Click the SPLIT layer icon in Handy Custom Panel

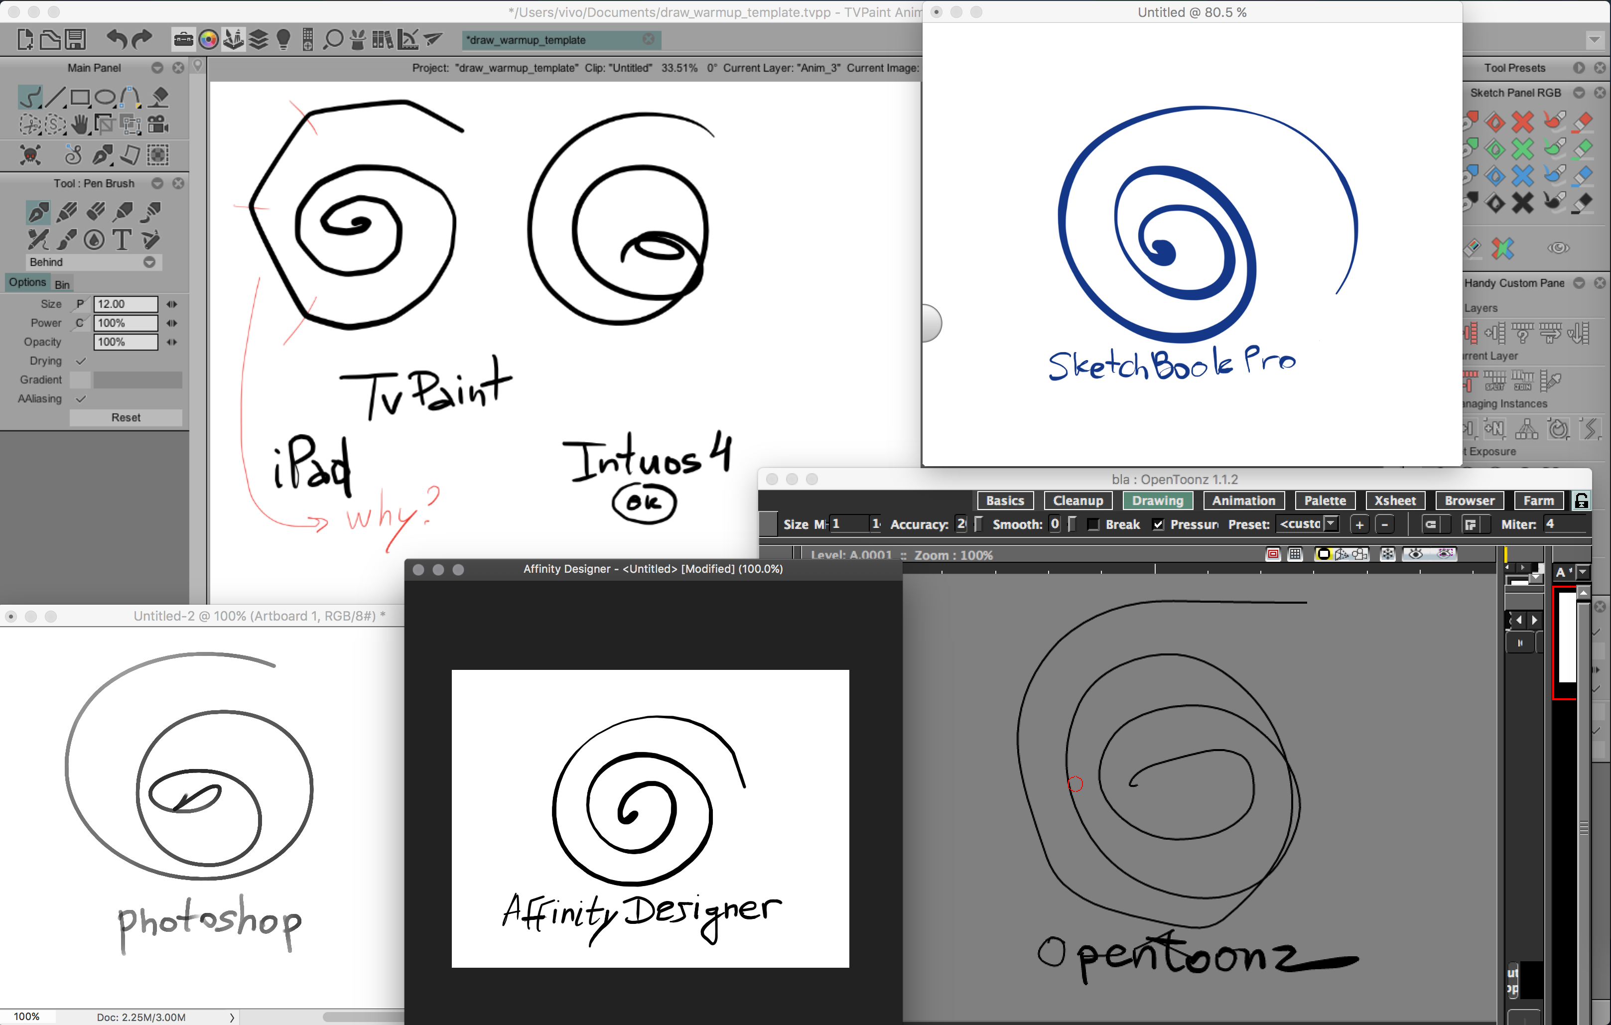[x=1494, y=381]
